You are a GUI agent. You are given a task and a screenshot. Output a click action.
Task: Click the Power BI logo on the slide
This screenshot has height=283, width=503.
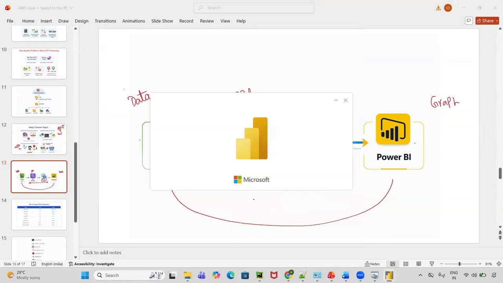pos(393,130)
